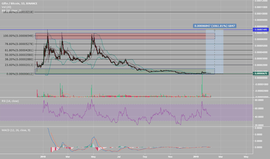Click the green 0.00000675 current price tag
The width and height of the screenshot is (270, 159).
point(261,73)
